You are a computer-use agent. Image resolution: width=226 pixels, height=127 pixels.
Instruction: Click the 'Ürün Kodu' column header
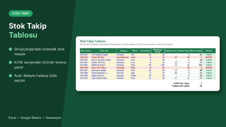point(85,51)
